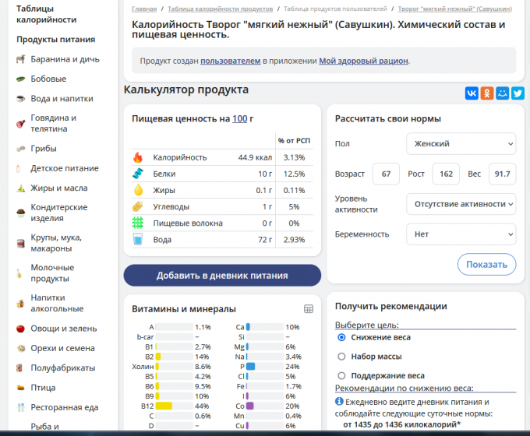Click the info icon in weight-loss recommendations
Screen dimensions: 530x436
339,402
